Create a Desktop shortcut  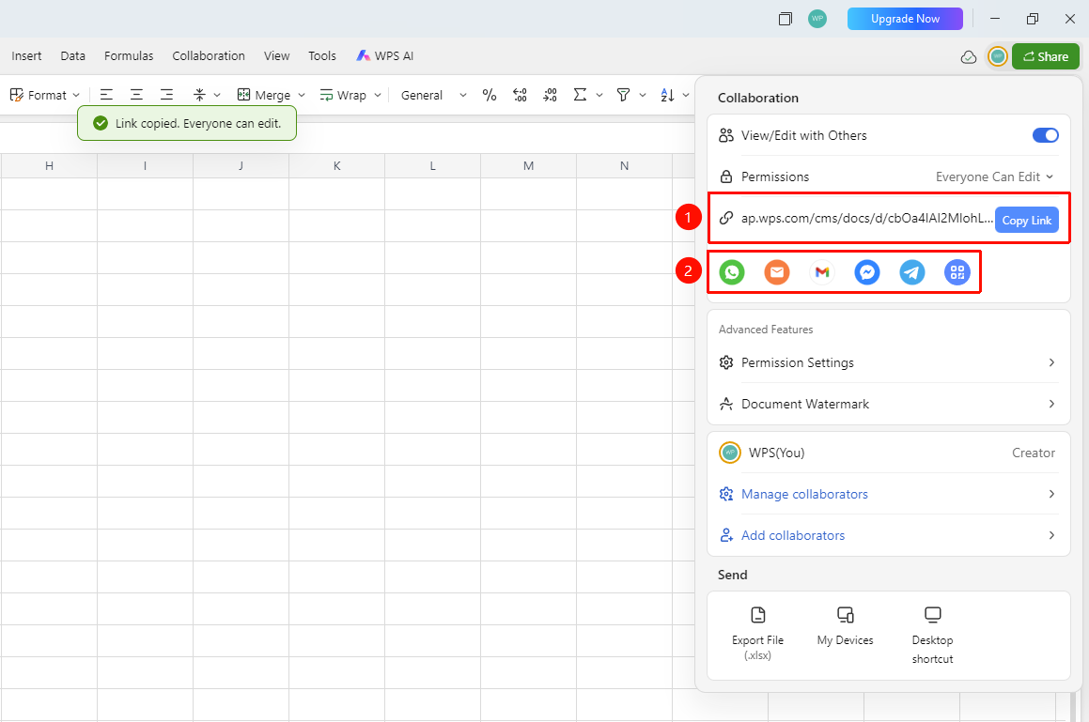[x=932, y=635]
